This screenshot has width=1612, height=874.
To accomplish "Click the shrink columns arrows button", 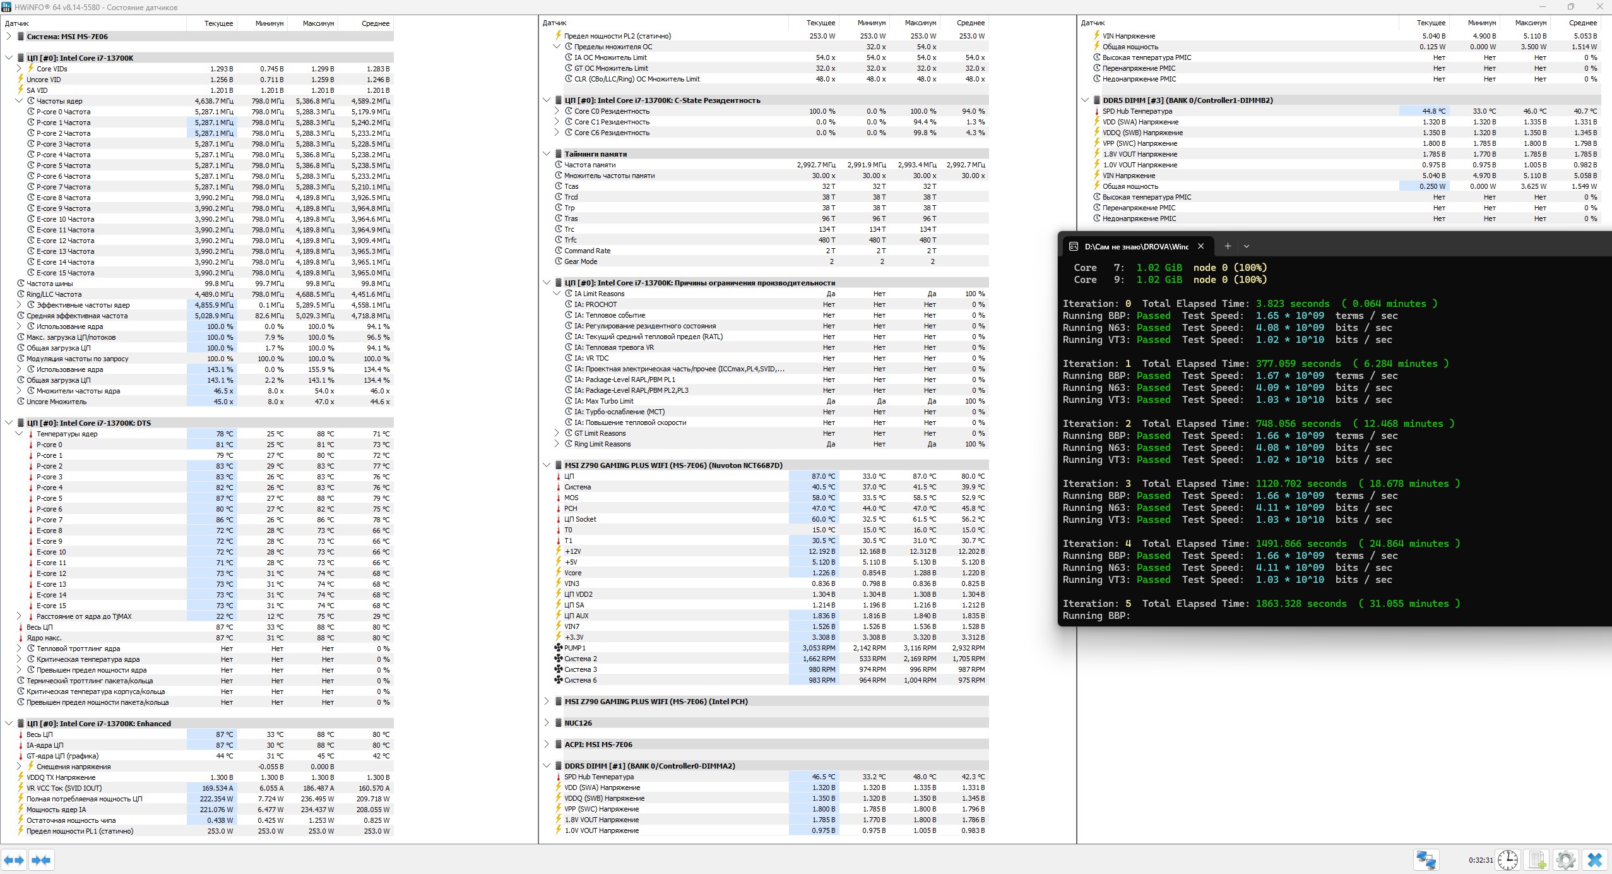I will [41, 859].
